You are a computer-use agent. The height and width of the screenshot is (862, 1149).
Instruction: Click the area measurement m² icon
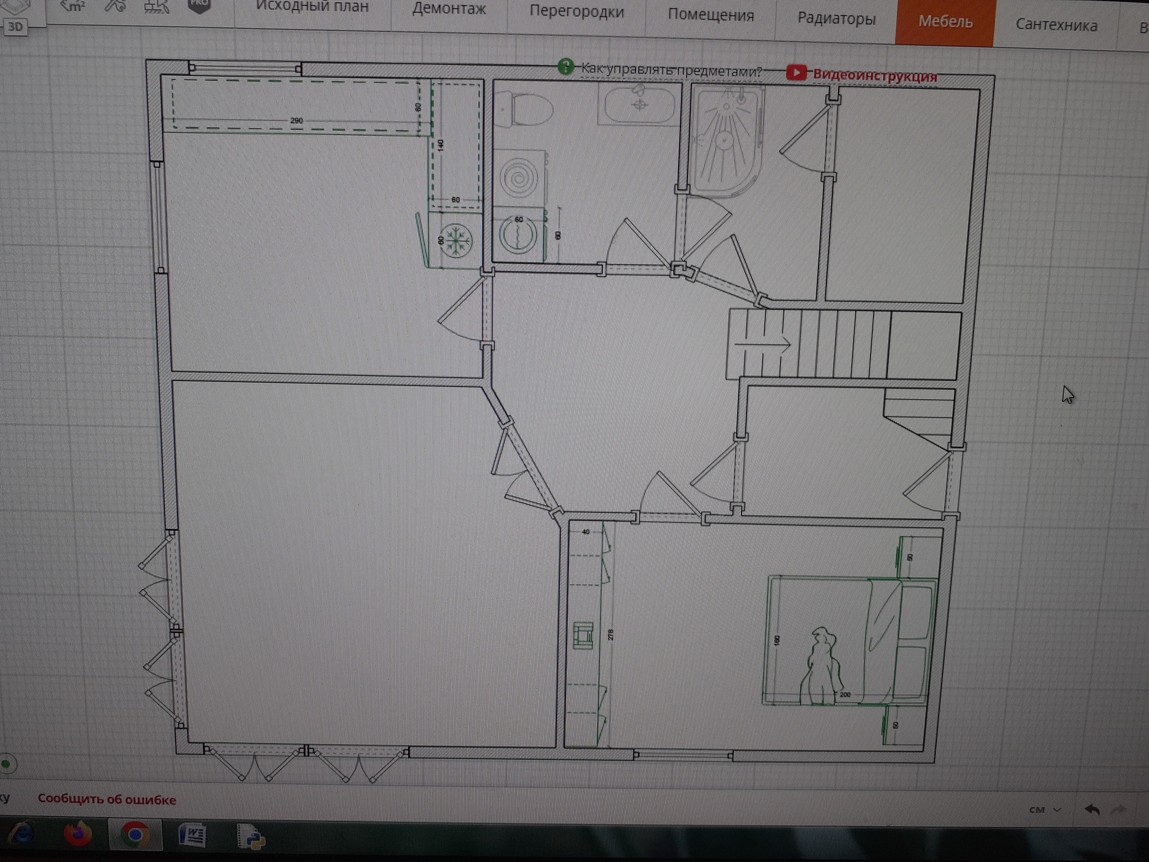[x=73, y=6]
